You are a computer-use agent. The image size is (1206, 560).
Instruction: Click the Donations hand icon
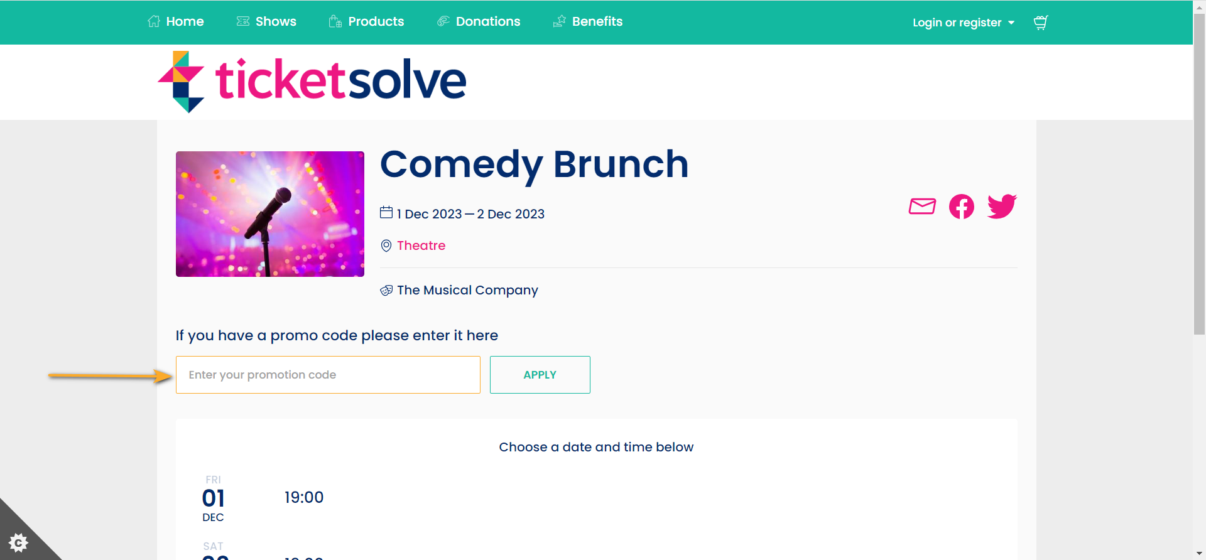[443, 21]
